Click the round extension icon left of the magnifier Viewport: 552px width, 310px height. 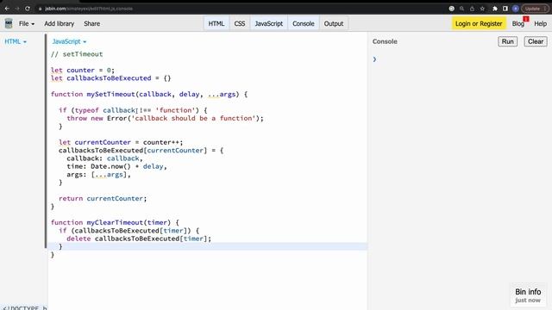452,9
